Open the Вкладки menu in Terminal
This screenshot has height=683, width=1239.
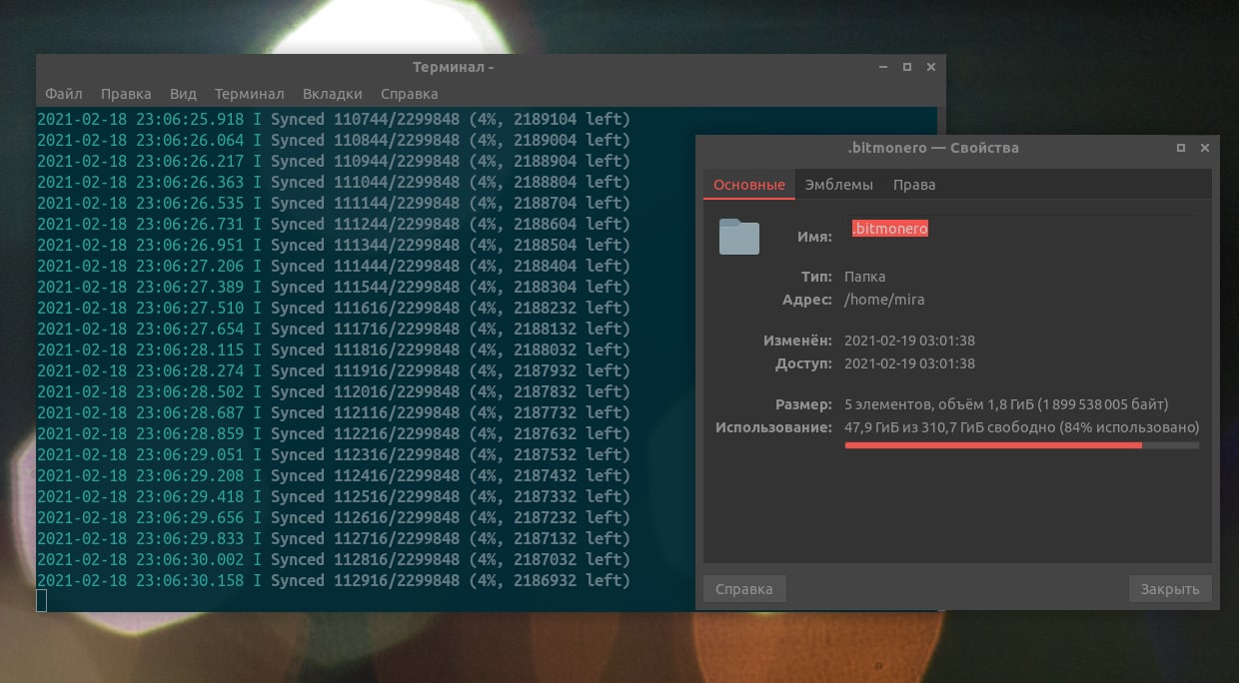[x=332, y=94]
